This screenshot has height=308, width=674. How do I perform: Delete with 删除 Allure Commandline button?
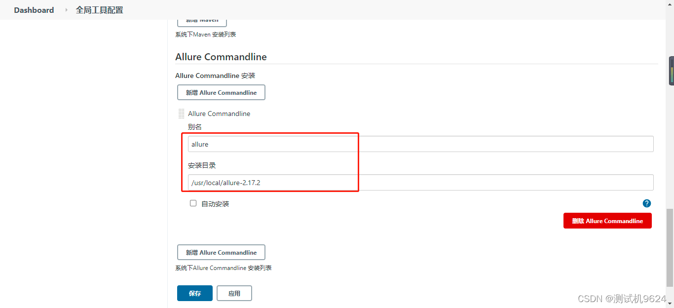pos(607,221)
